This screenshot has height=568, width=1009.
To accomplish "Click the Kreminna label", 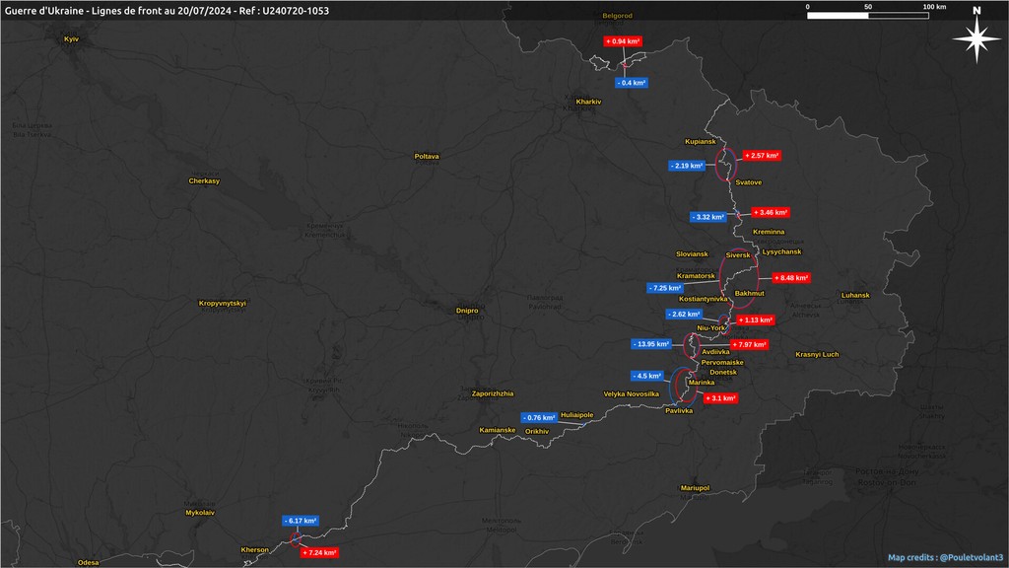I will 769,232.
